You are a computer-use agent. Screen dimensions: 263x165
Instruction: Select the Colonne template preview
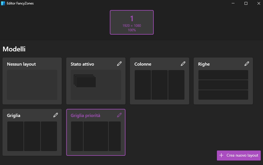point(160,85)
